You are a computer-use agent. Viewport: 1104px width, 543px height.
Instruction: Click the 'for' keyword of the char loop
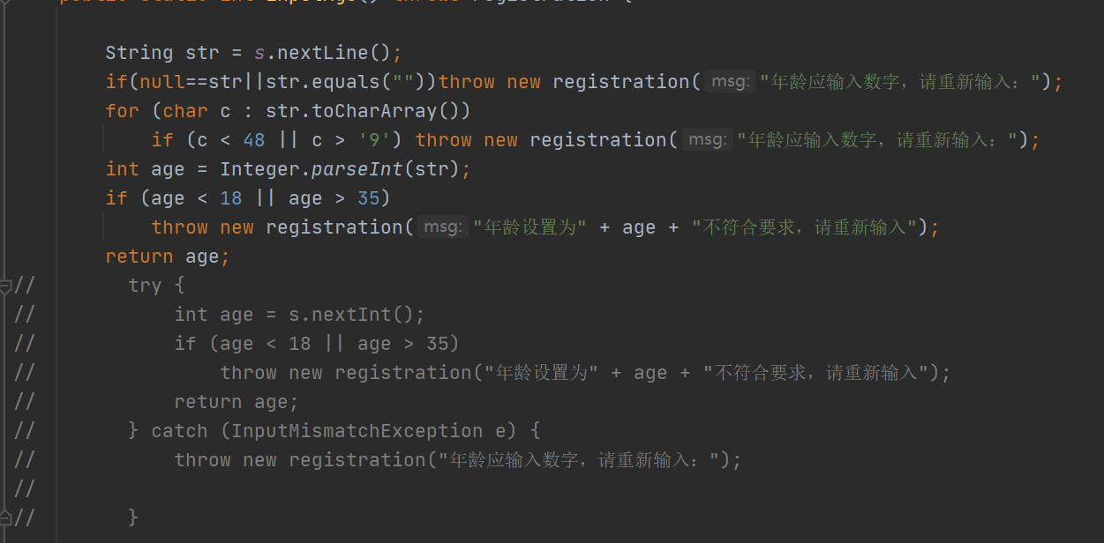123,111
